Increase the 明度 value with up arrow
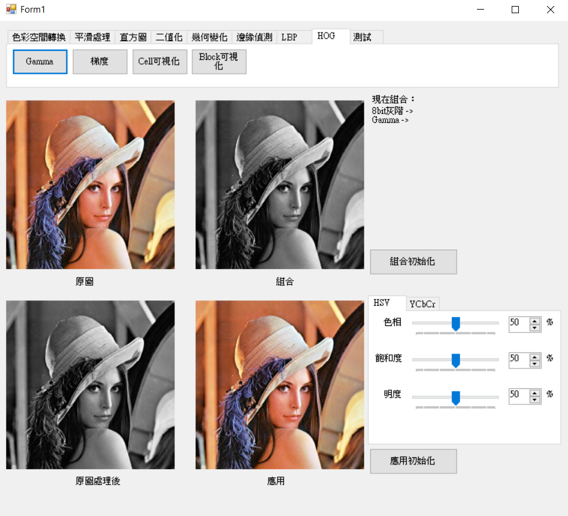This screenshot has height=516, width=568. [x=534, y=393]
